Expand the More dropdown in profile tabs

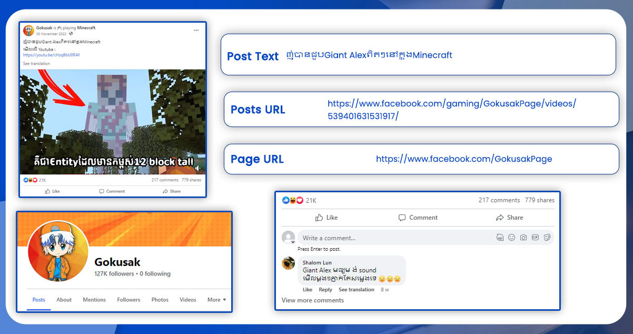pyautogui.click(x=216, y=300)
